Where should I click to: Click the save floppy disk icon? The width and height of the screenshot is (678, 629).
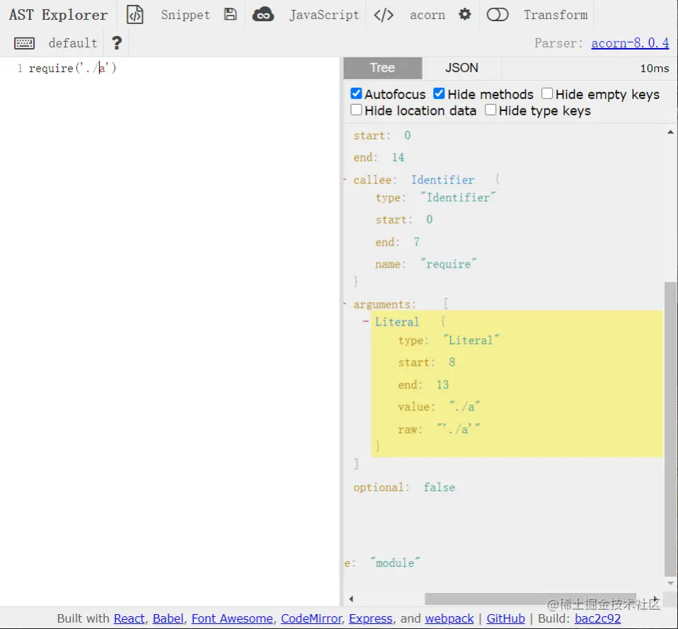231,14
